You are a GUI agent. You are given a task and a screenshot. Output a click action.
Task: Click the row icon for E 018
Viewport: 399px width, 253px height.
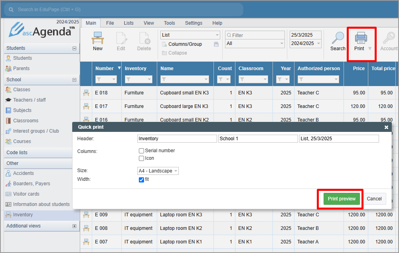pyautogui.click(x=86, y=93)
